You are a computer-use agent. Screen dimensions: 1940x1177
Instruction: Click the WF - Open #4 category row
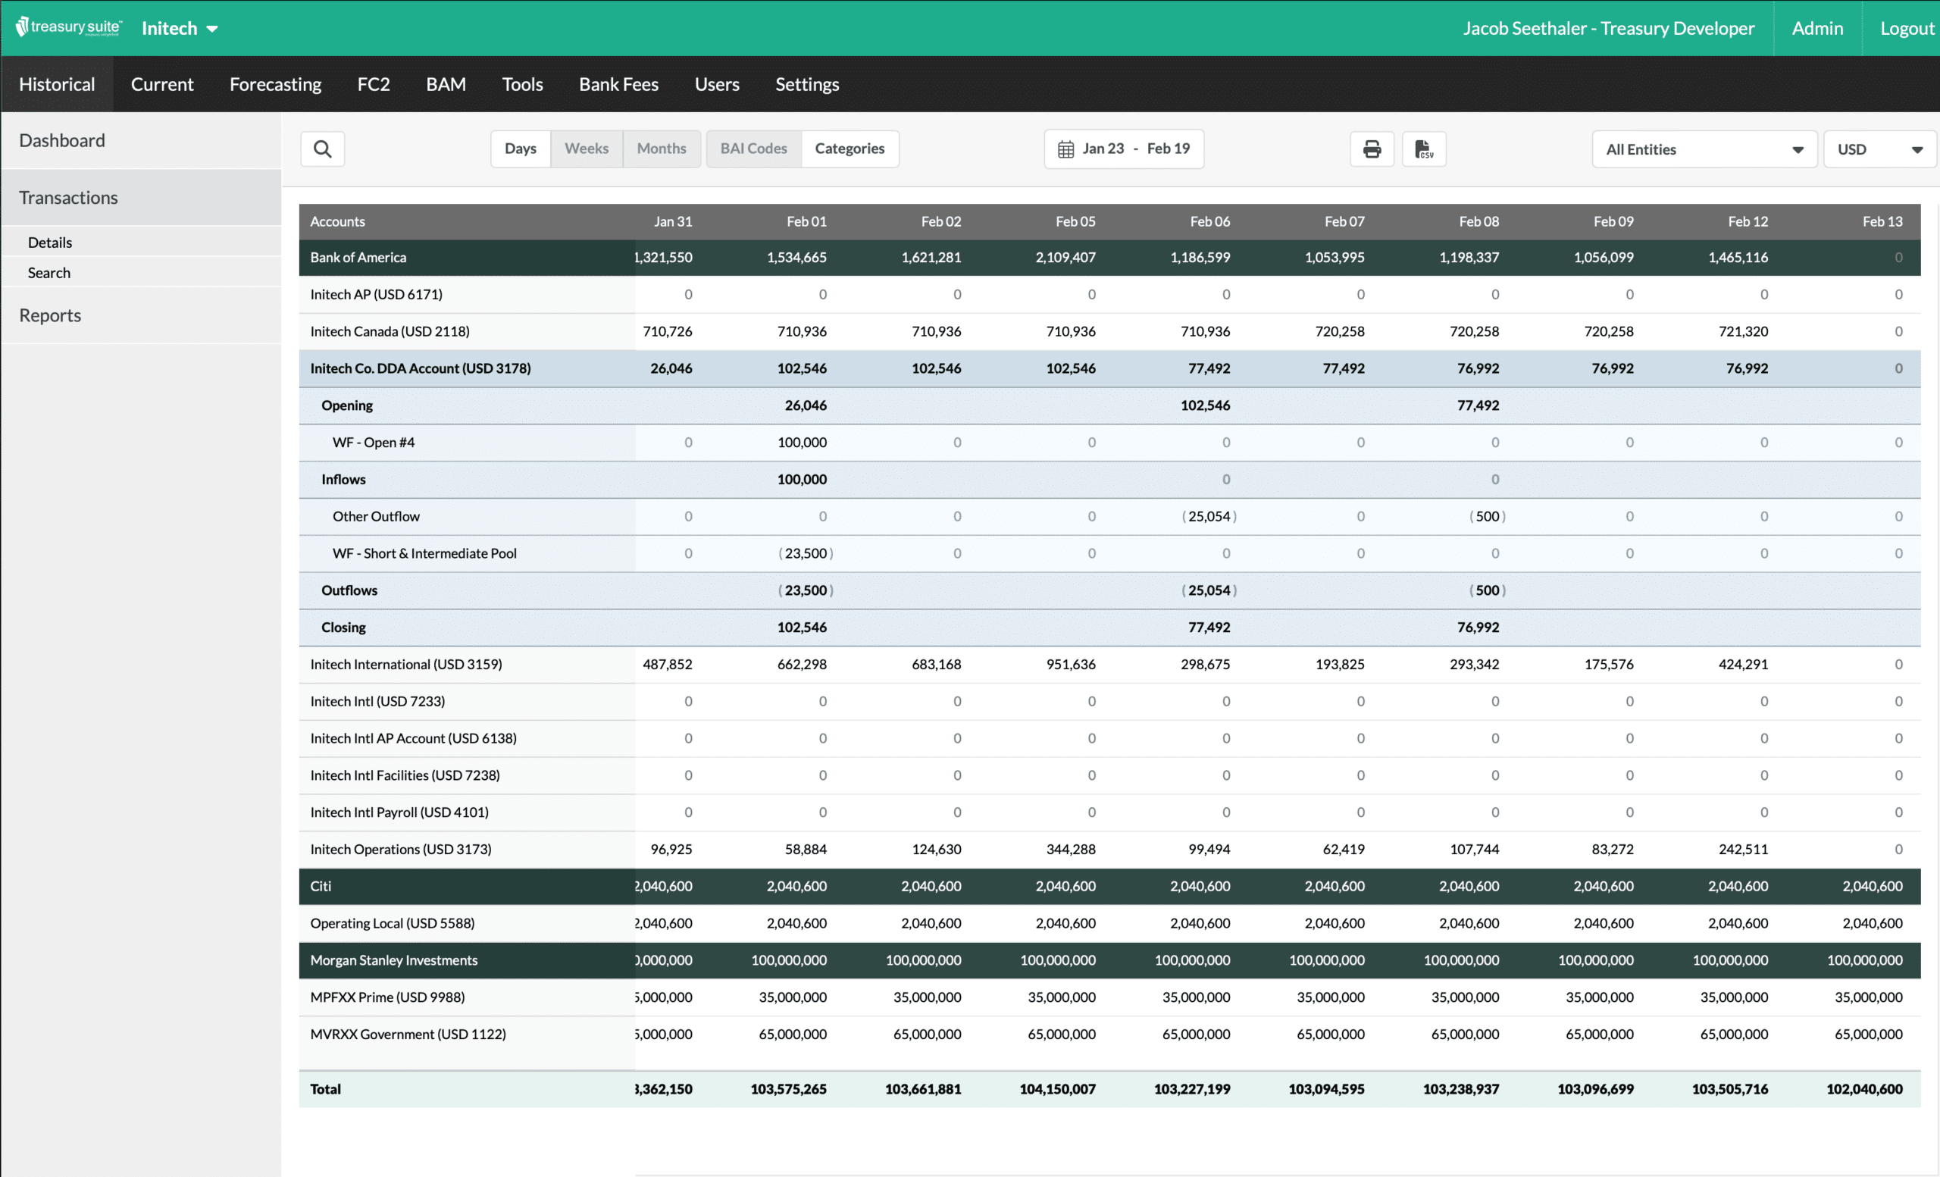(x=1109, y=443)
